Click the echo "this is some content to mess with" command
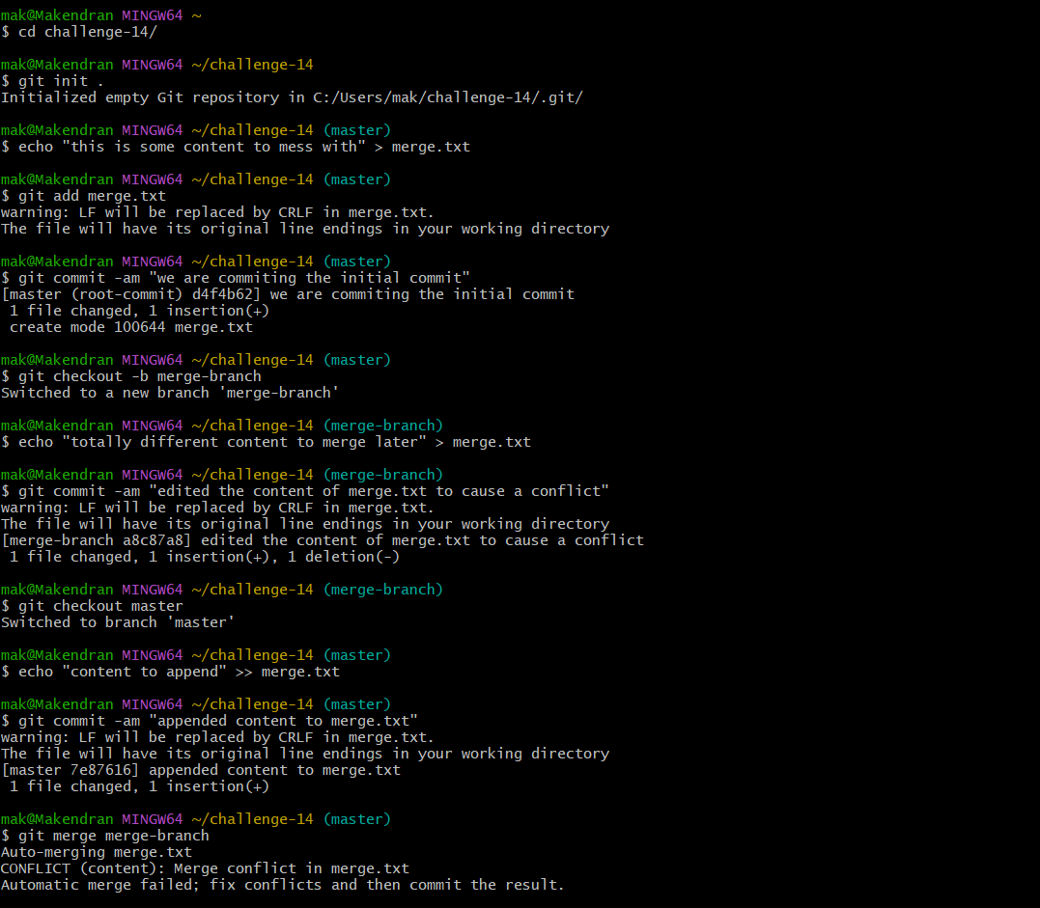This screenshot has height=908, width=1040. click(236, 147)
